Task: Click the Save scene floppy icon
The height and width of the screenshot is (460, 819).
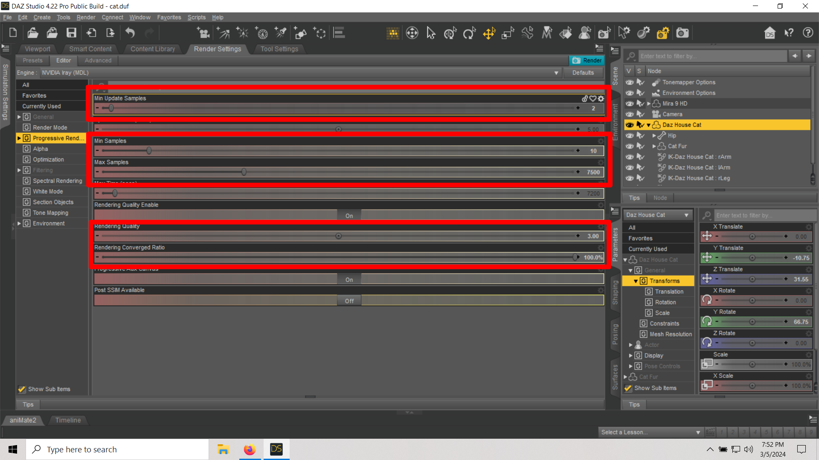Action: pyautogui.click(x=71, y=33)
